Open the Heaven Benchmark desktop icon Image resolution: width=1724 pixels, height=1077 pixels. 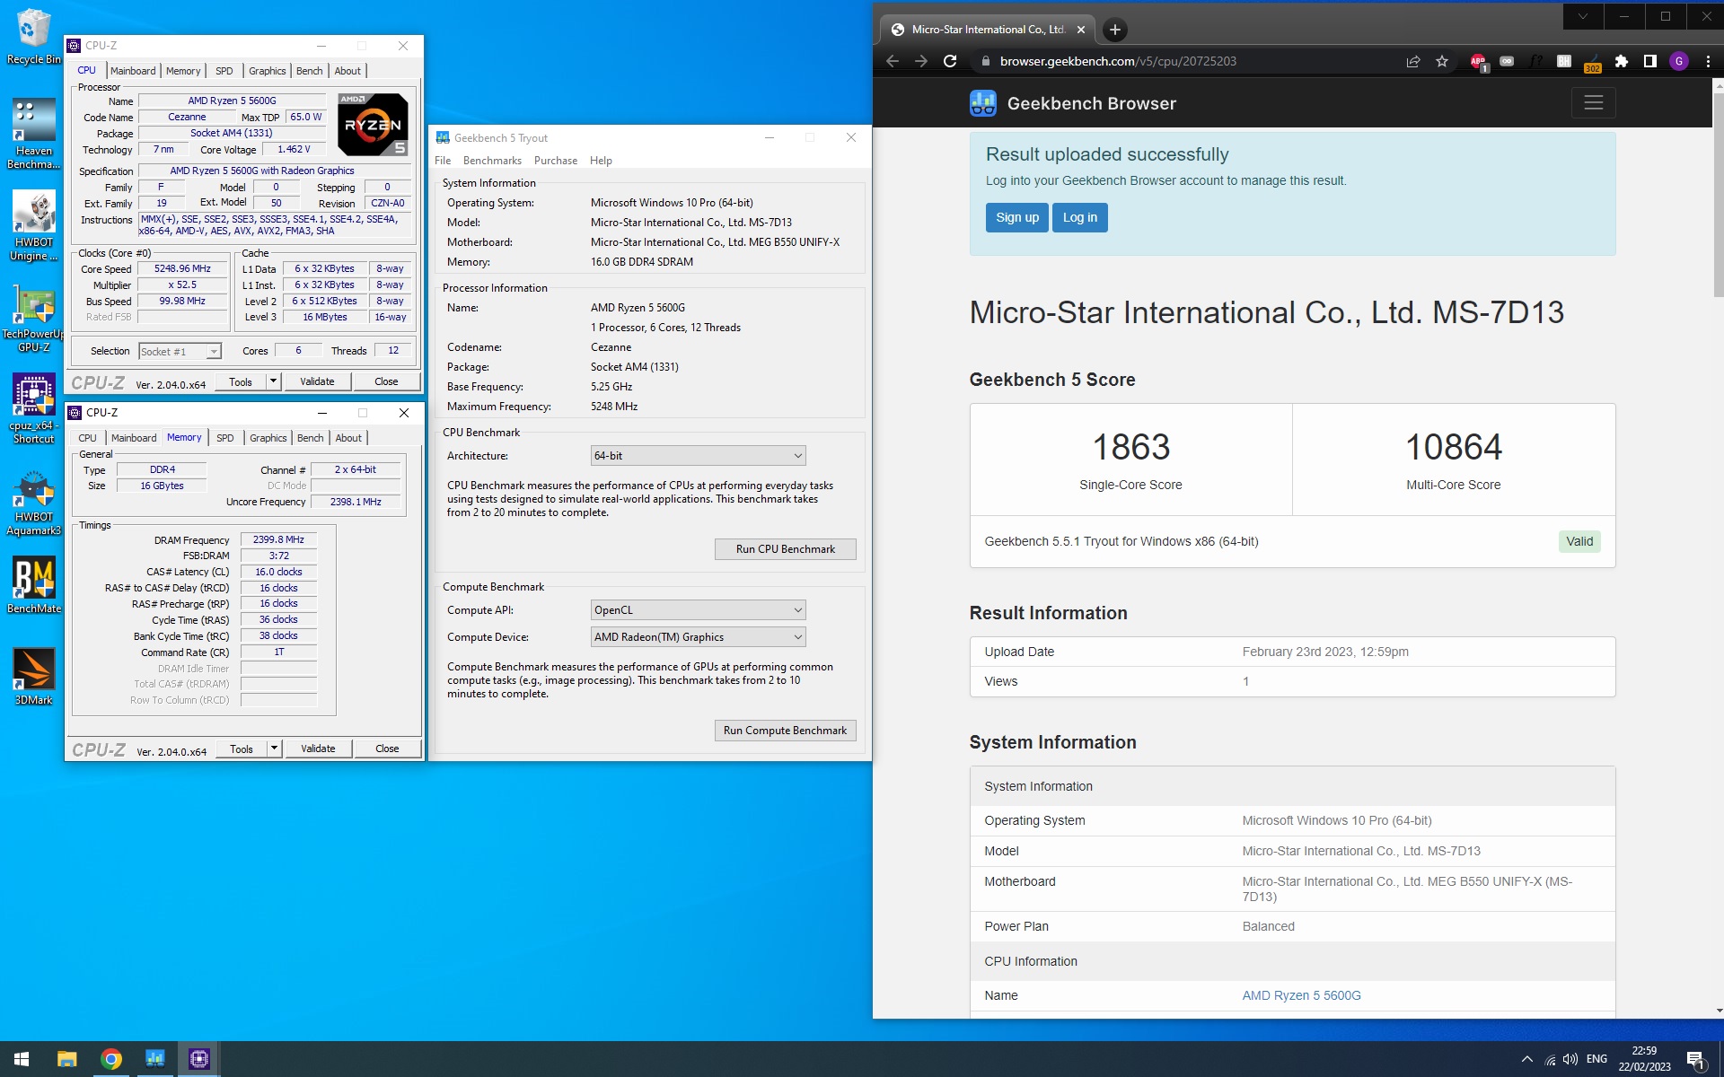point(33,133)
